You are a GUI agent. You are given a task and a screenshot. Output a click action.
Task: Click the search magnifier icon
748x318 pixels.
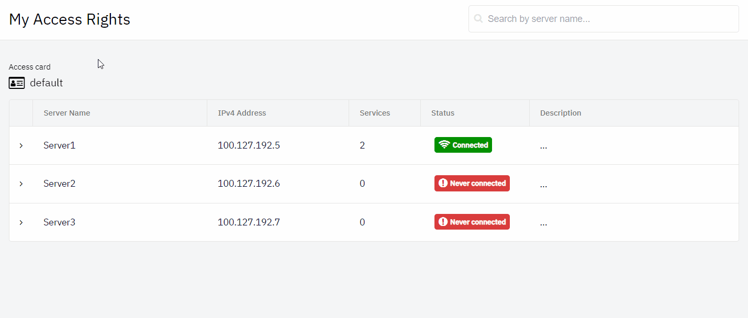click(478, 19)
